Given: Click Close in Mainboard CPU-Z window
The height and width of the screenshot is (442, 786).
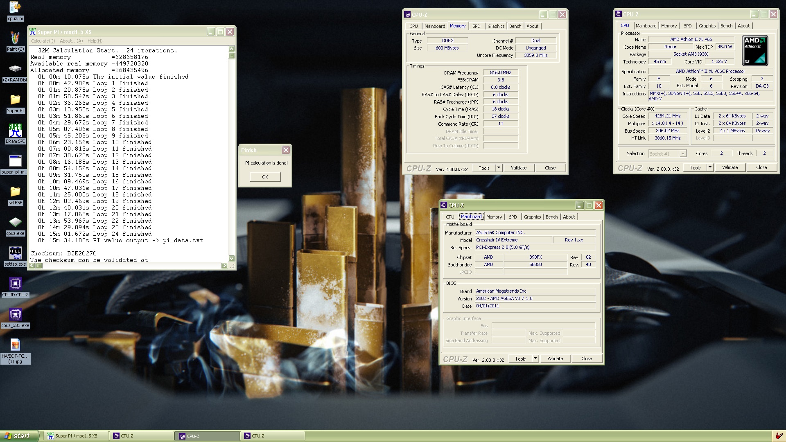Looking at the screenshot, I should click(x=587, y=359).
